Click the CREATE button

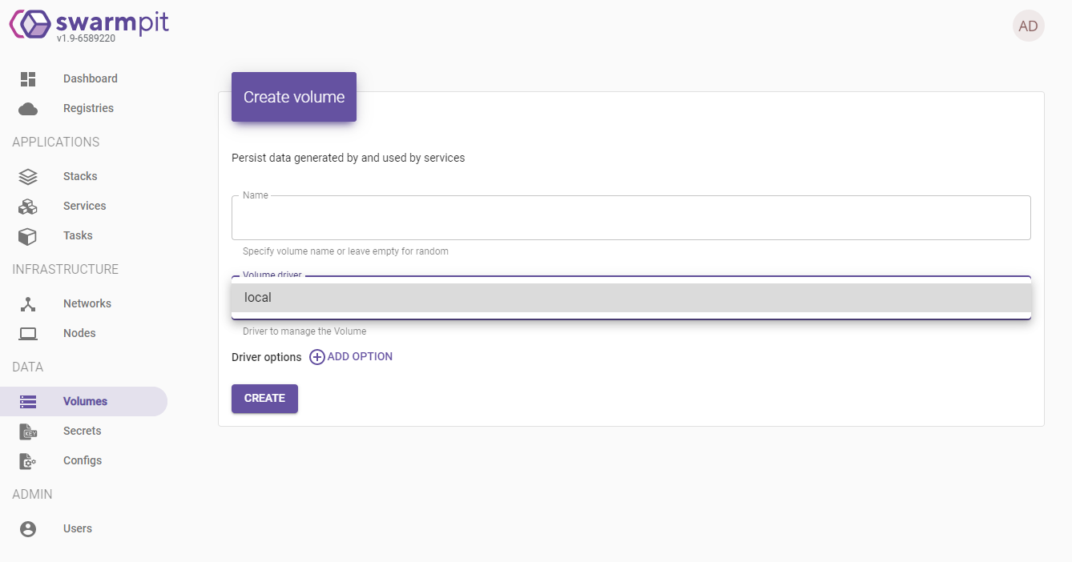(264, 399)
